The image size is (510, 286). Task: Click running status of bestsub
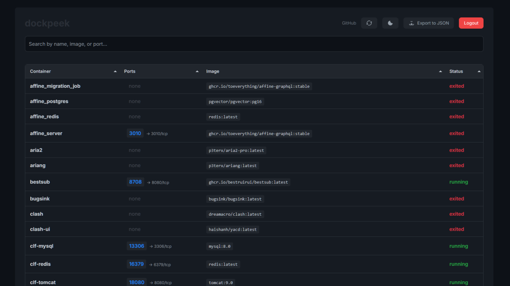[x=459, y=182]
